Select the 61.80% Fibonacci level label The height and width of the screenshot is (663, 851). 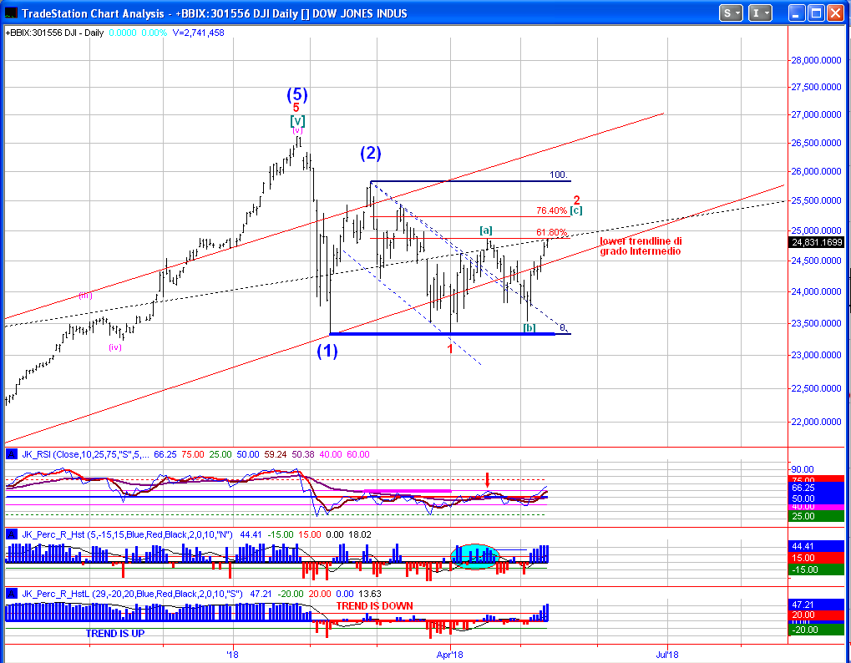coord(551,232)
